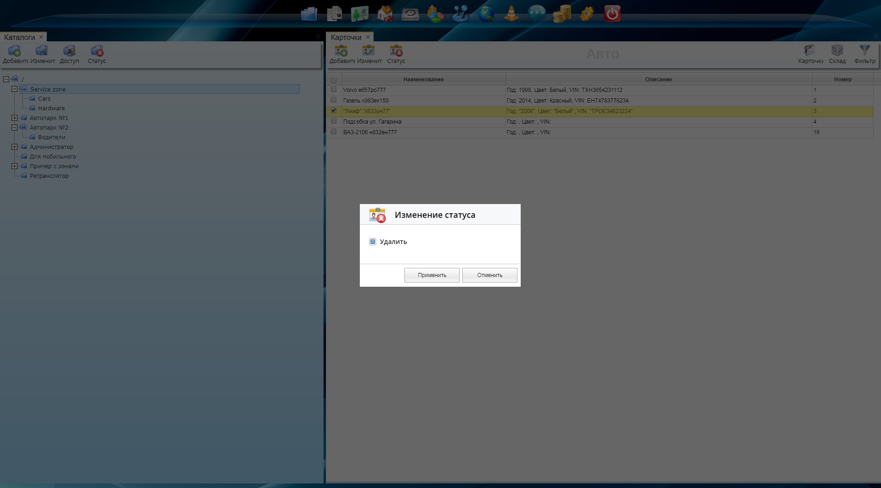
Task: Collapse the Service zone tree node
Action: point(15,89)
